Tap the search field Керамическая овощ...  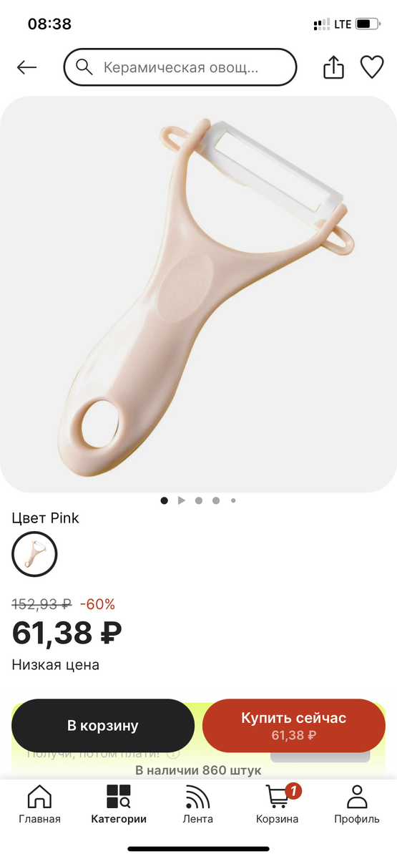click(180, 67)
